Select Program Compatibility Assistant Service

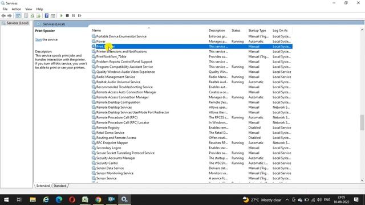pyautogui.click(x=124, y=67)
